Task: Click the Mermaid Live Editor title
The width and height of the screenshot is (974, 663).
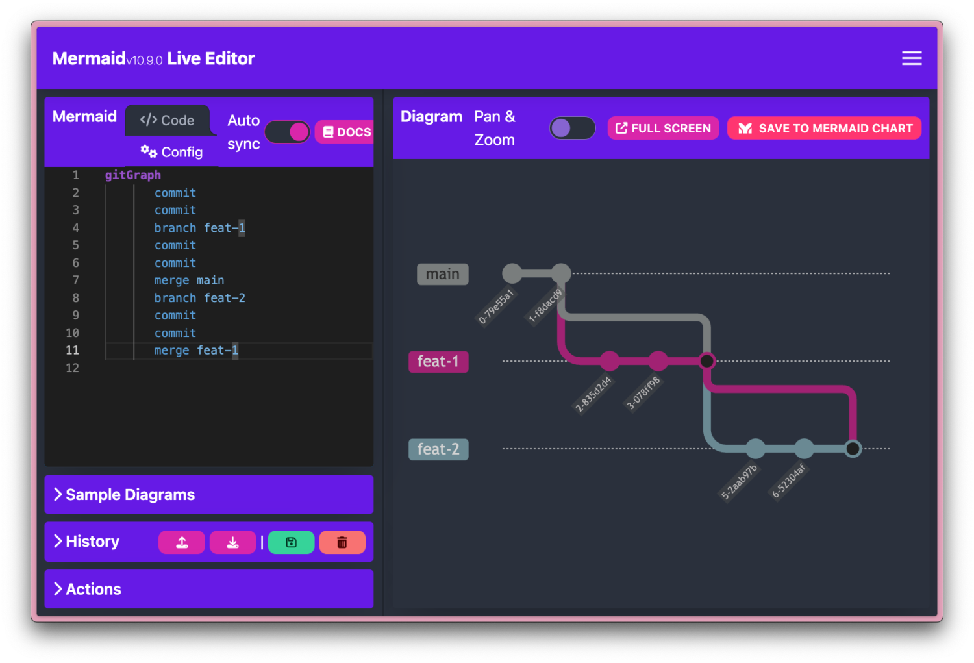Action: 153,59
